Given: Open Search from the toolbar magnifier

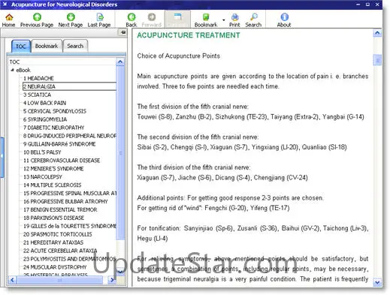Looking at the screenshot, I should 253,17.
